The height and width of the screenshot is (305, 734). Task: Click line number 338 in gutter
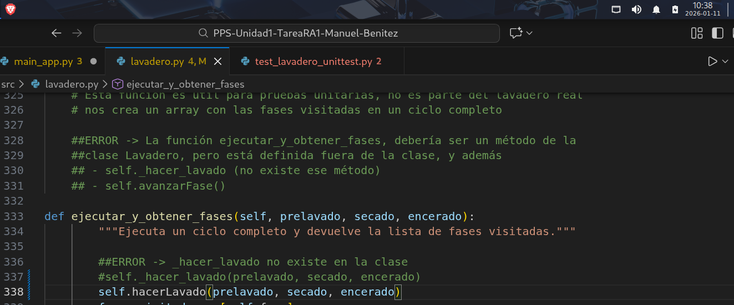pos(14,292)
